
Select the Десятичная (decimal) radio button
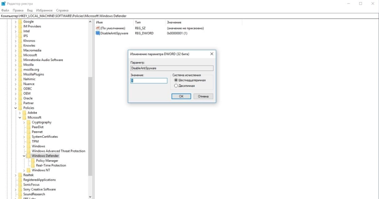[x=176, y=86]
